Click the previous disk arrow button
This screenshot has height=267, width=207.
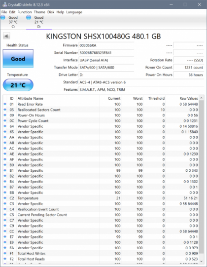[6, 36]
